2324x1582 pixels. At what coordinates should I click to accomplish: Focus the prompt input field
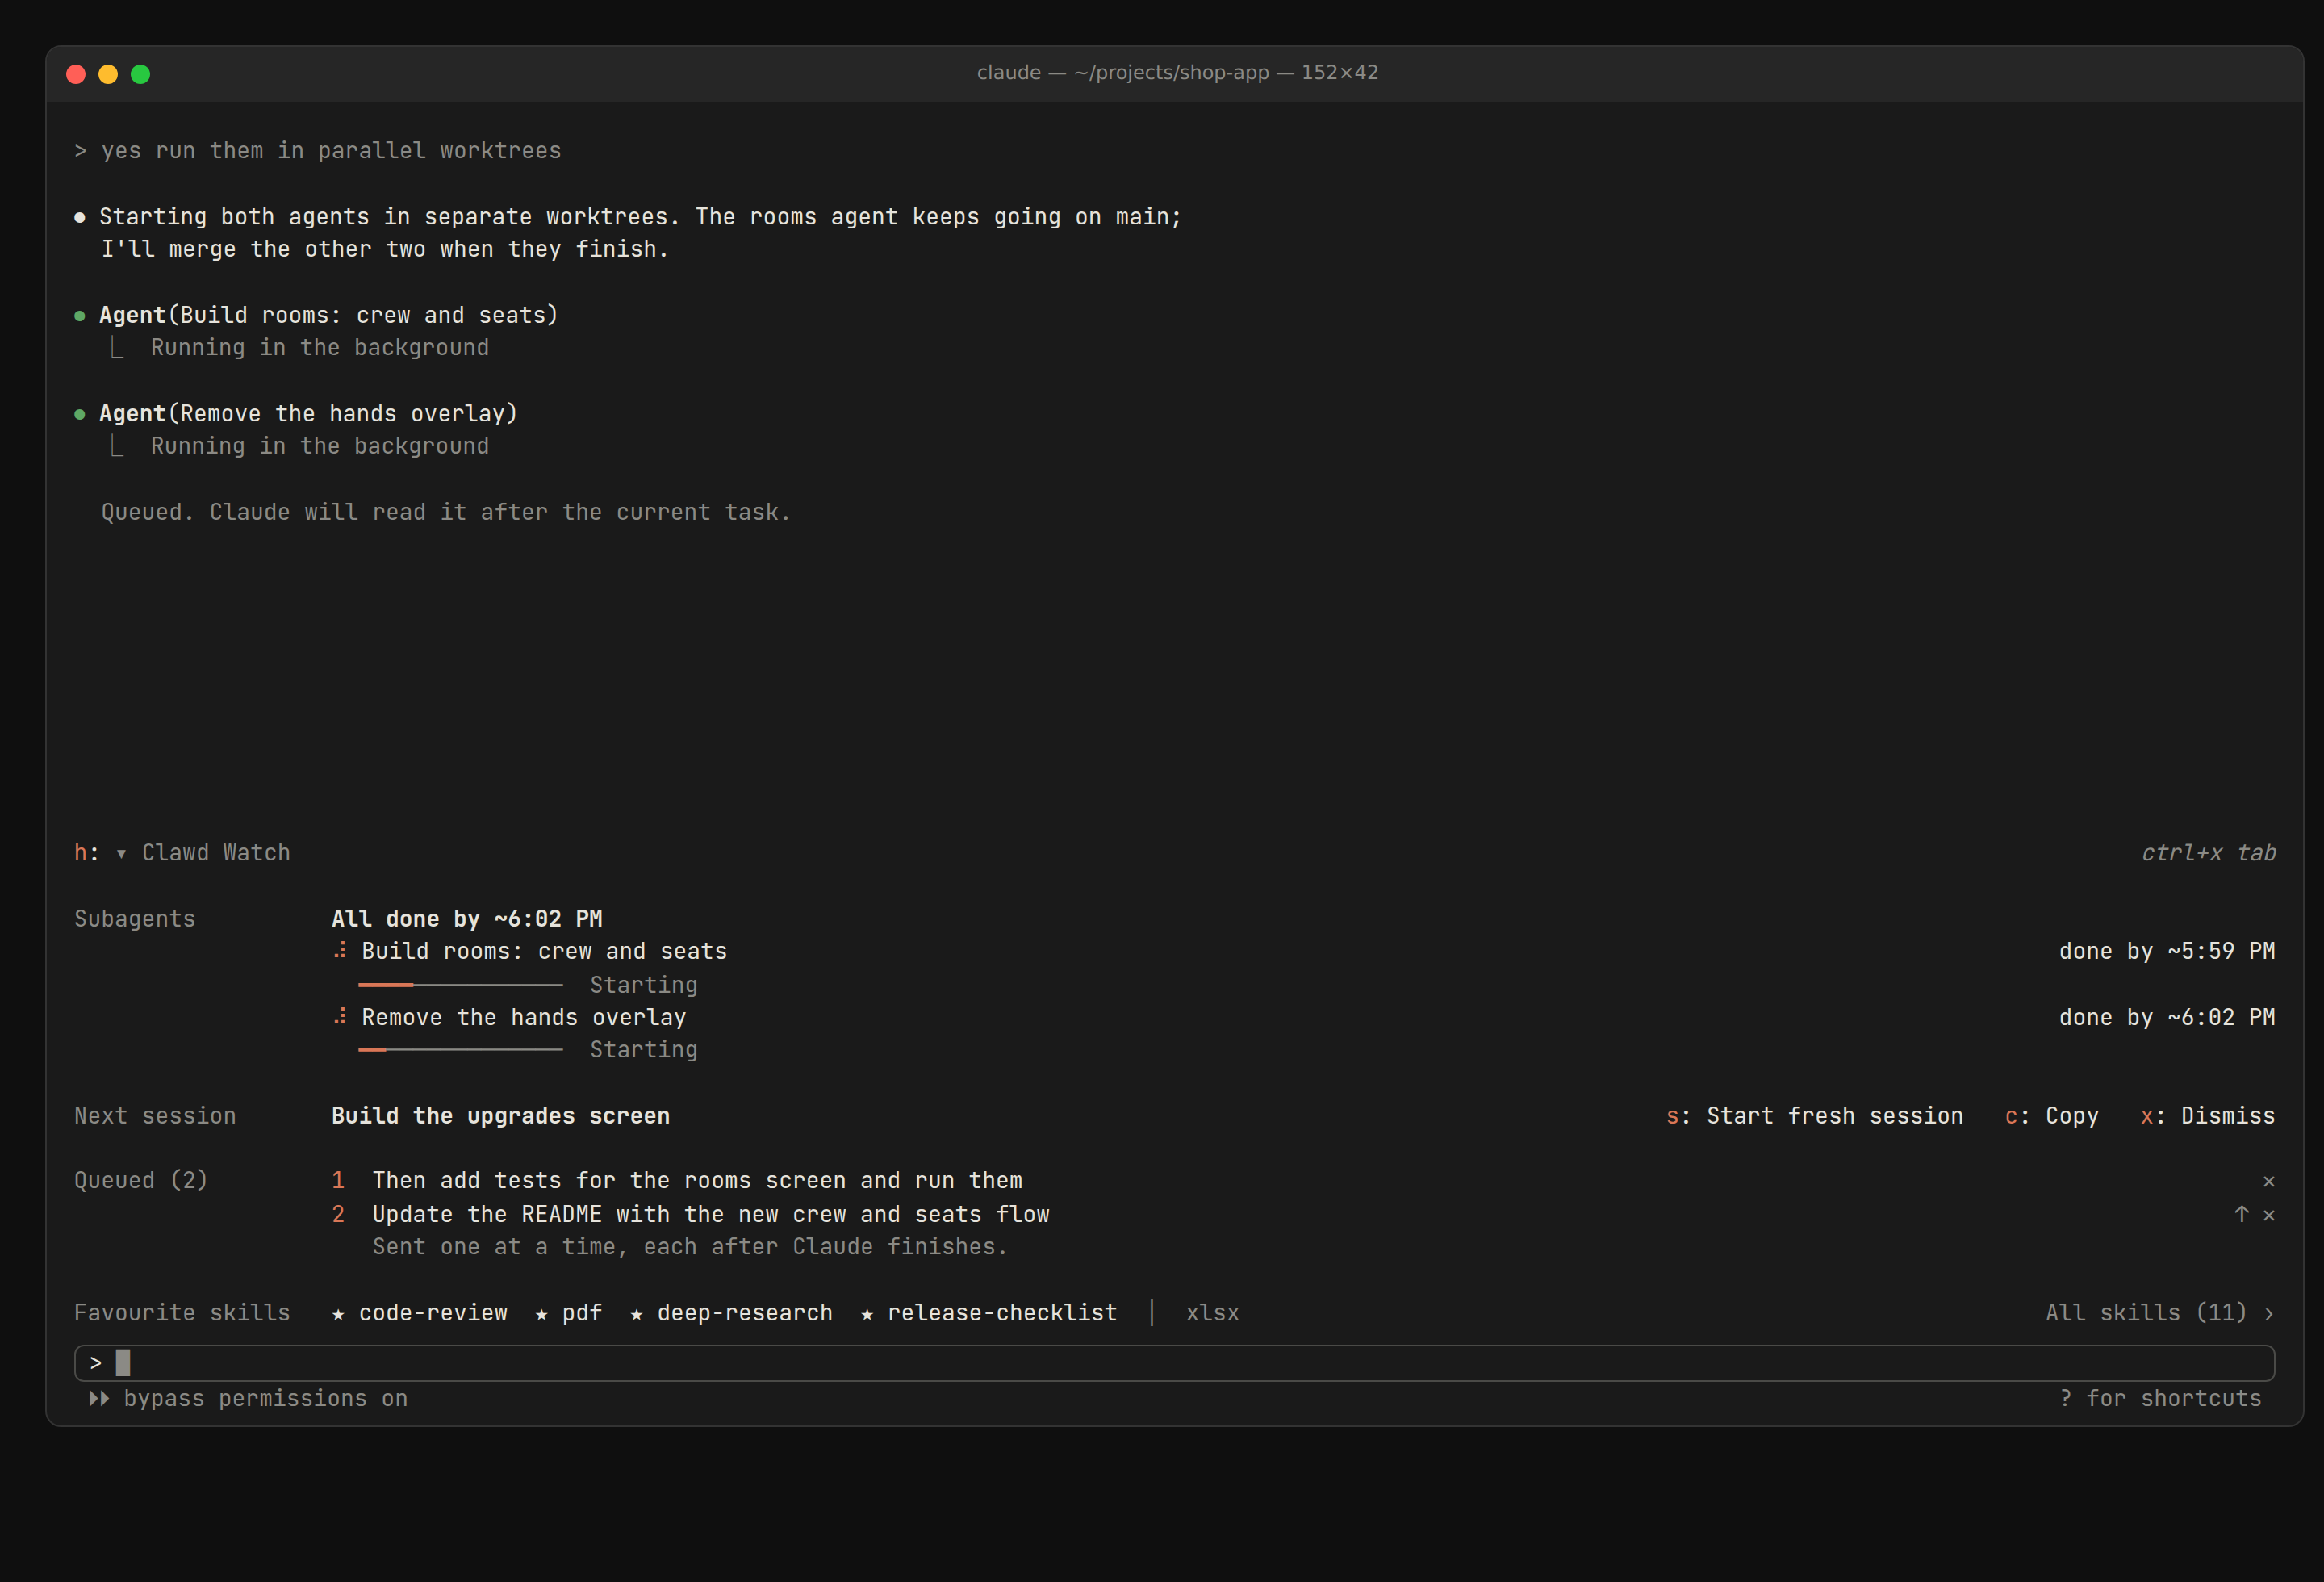1174,1363
